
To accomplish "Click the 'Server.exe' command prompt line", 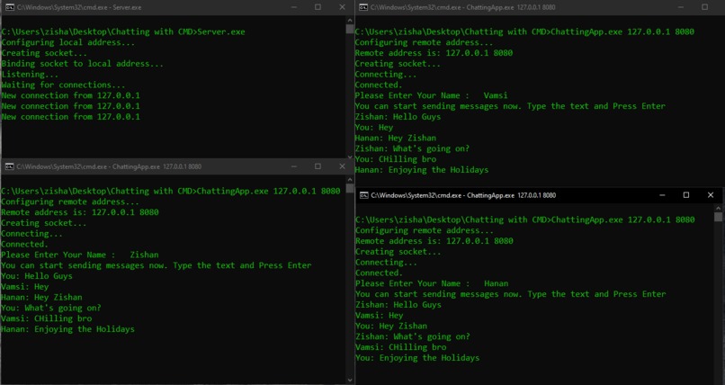I will [x=123, y=31].
